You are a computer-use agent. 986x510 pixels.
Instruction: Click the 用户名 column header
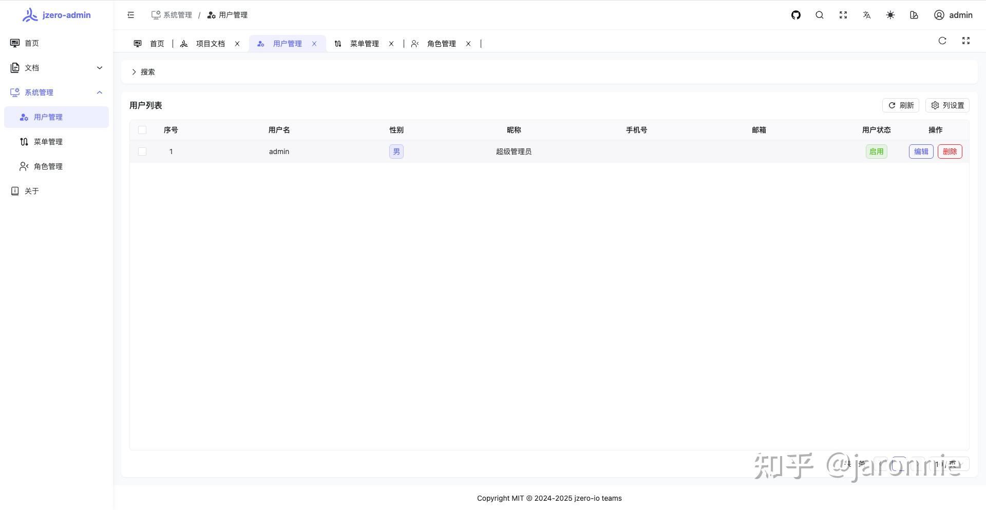point(279,130)
